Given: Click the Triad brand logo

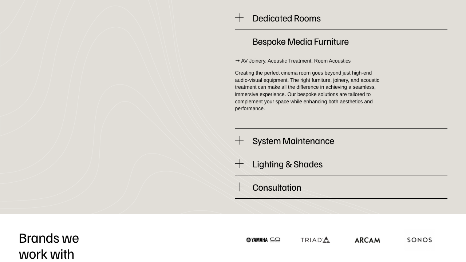Looking at the screenshot, I should point(315,240).
